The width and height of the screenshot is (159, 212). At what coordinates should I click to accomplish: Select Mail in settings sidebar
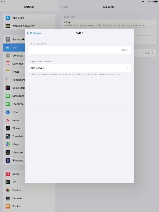click(15, 47)
